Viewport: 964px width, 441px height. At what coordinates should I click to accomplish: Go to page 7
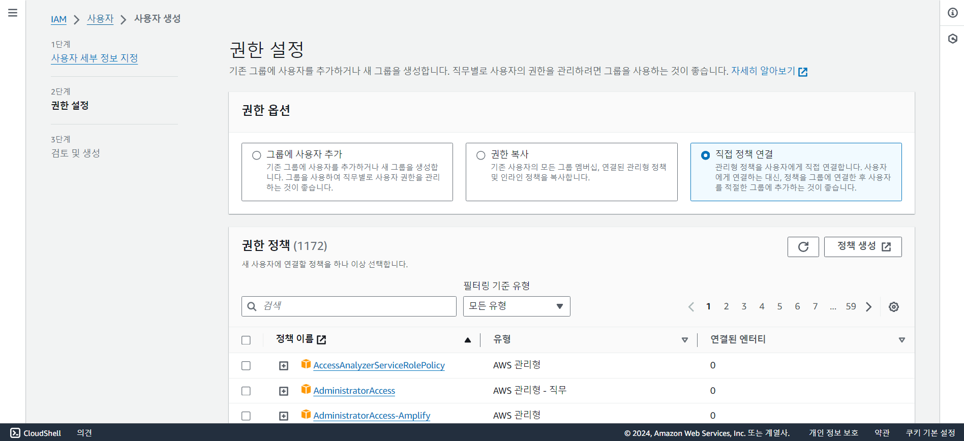coord(815,306)
